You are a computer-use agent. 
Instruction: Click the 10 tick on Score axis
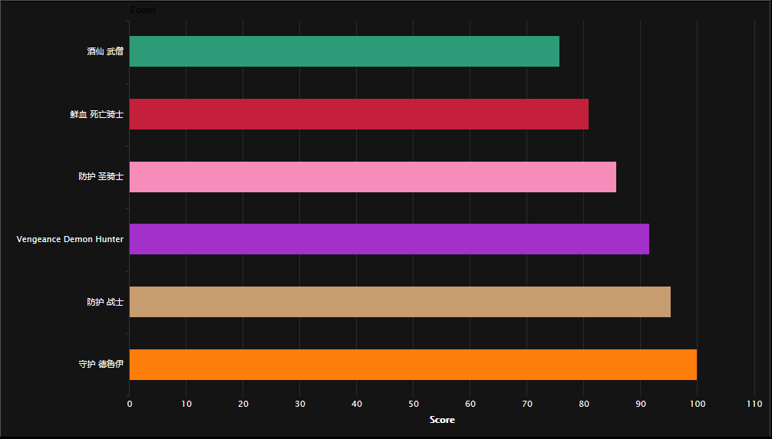(186, 404)
